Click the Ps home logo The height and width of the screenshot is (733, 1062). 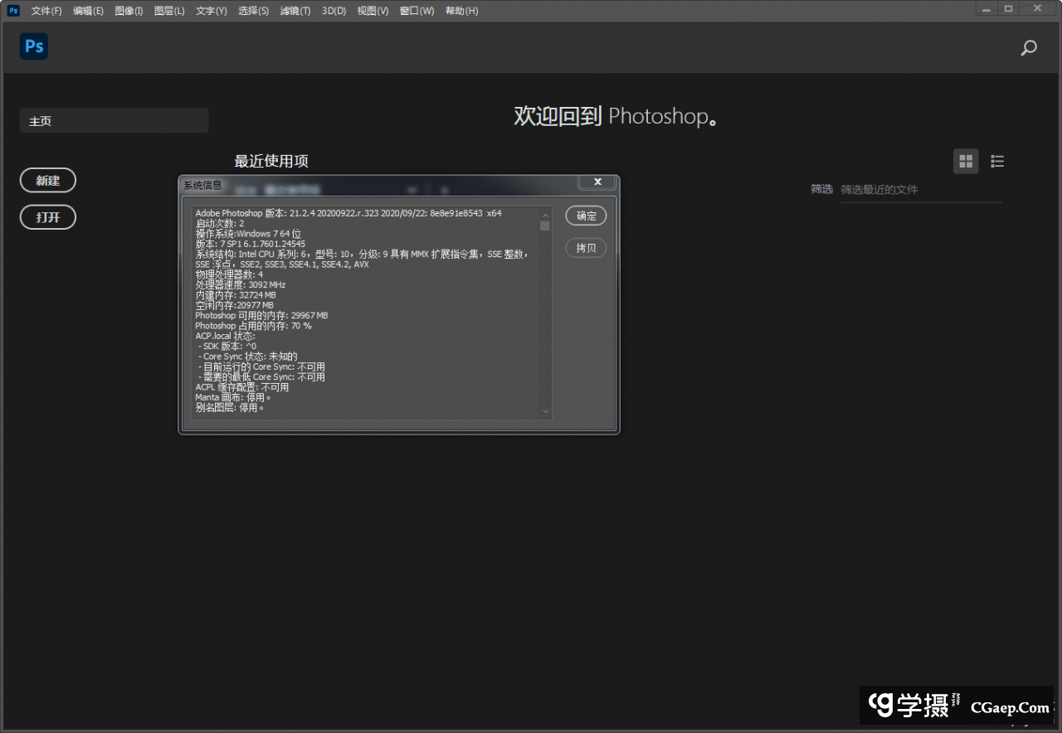[x=34, y=46]
